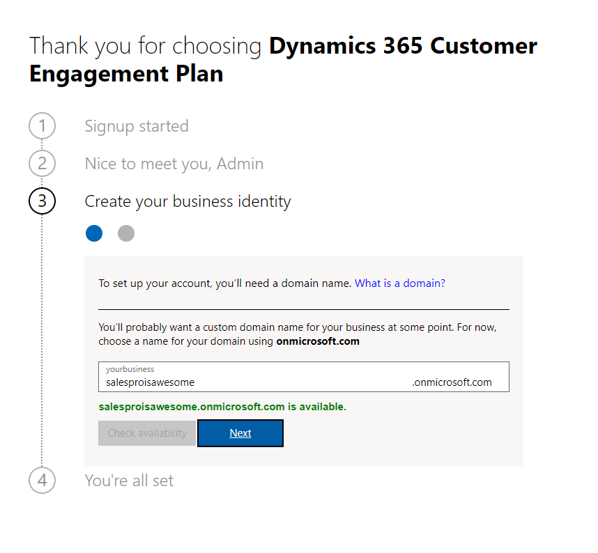The width and height of the screenshot is (598, 553).
Task: Click the step 2 circle icon
Action: (x=42, y=164)
